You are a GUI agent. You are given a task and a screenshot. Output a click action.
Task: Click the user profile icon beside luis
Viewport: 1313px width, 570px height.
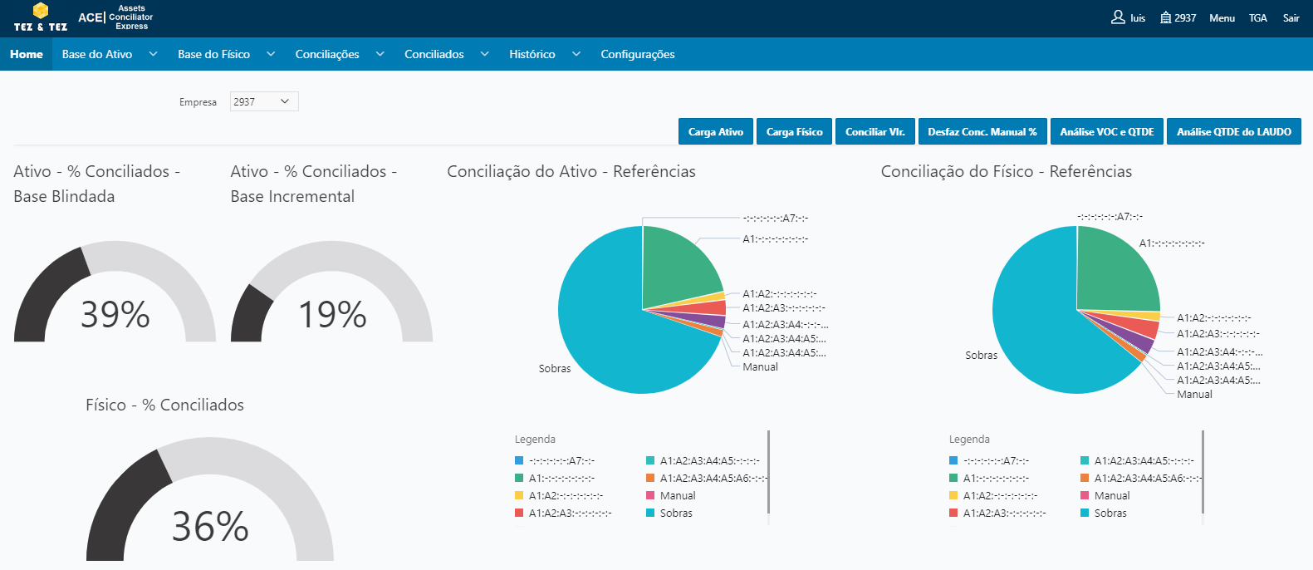click(x=1118, y=17)
